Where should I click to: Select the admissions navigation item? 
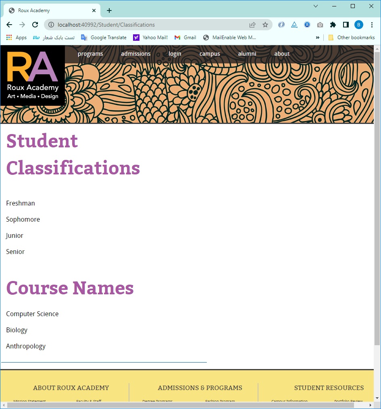click(x=135, y=54)
